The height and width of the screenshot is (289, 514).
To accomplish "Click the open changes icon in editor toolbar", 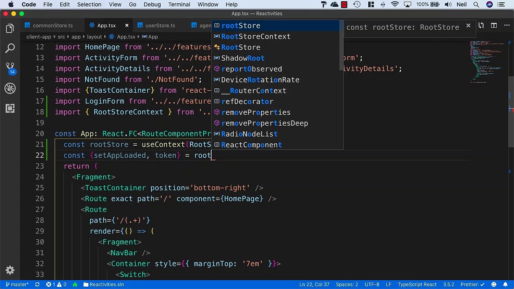I will [x=481, y=25].
